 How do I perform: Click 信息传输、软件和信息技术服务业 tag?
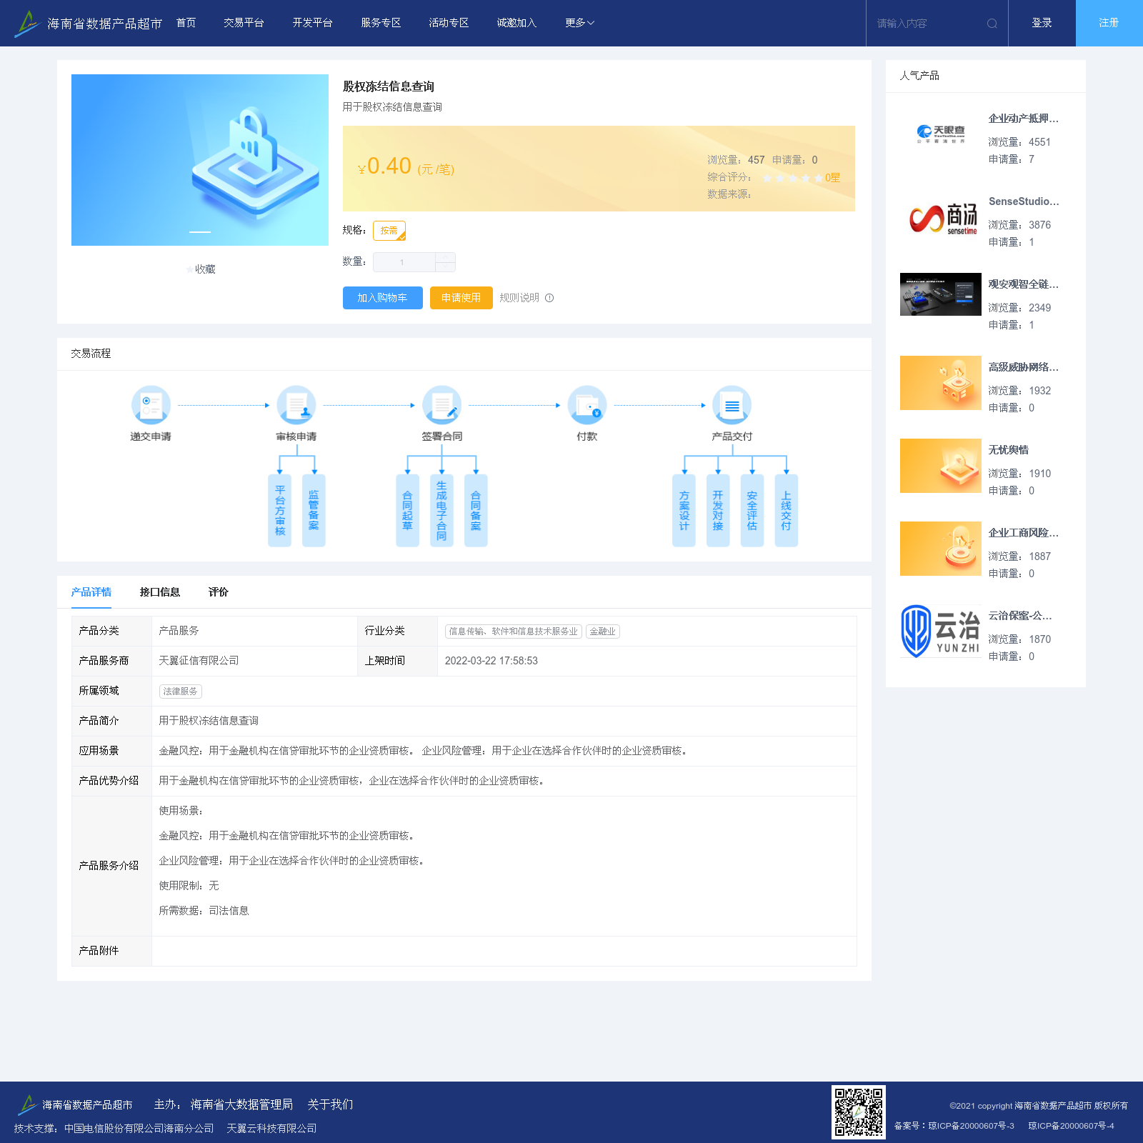click(514, 632)
